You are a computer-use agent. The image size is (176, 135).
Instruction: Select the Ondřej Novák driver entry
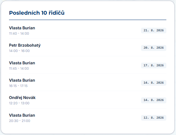click(x=88, y=100)
